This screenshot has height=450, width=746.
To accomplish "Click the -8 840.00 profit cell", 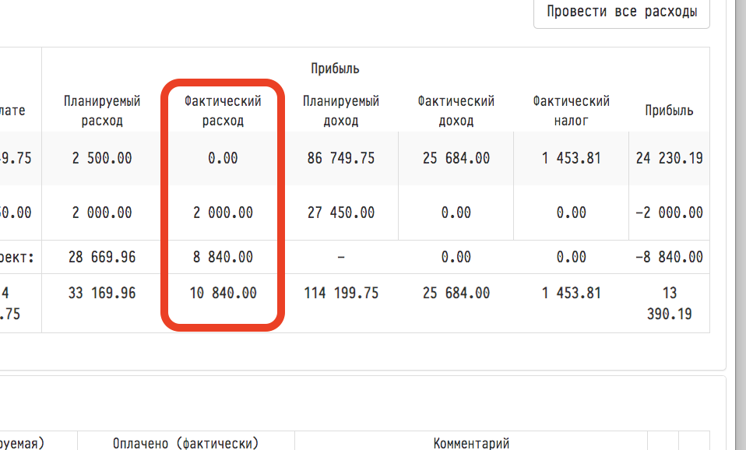I will click(669, 257).
